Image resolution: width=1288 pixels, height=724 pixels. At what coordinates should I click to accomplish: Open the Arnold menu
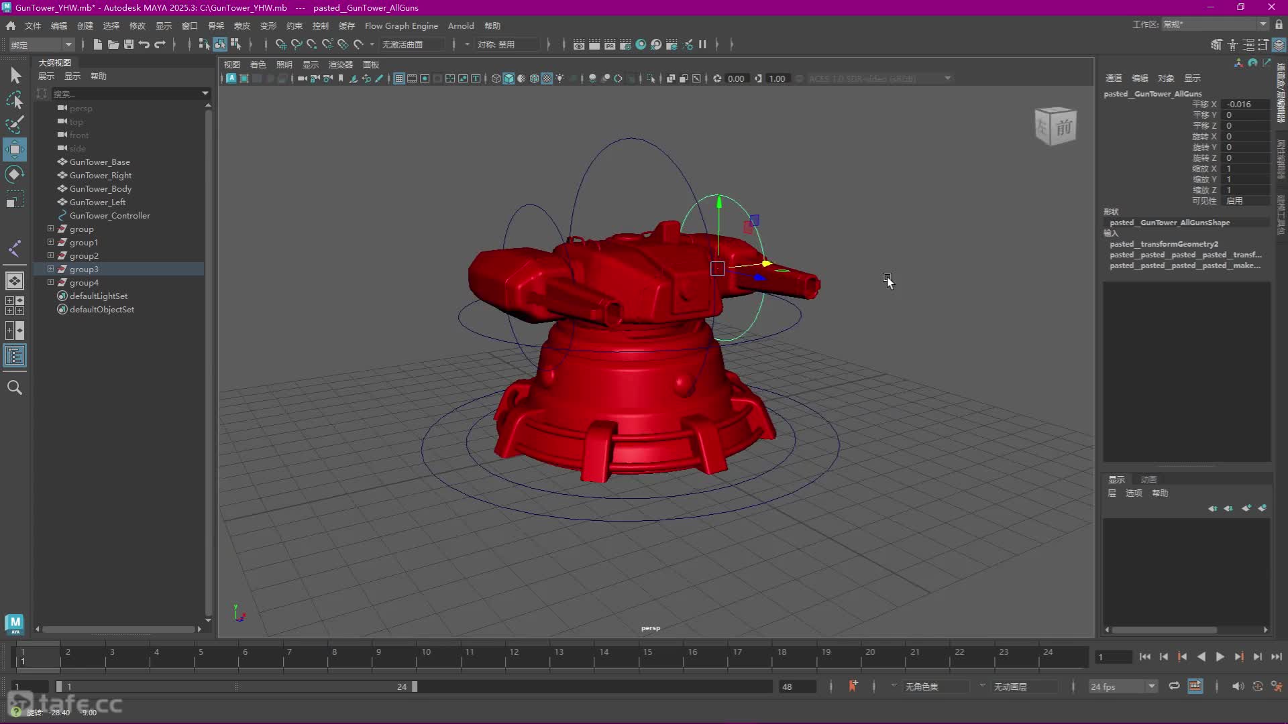point(461,25)
